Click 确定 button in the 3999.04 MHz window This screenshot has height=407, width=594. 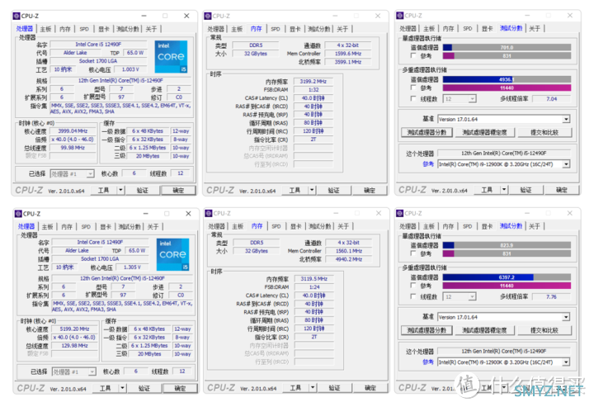pyautogui.click(x=178, y=190)
